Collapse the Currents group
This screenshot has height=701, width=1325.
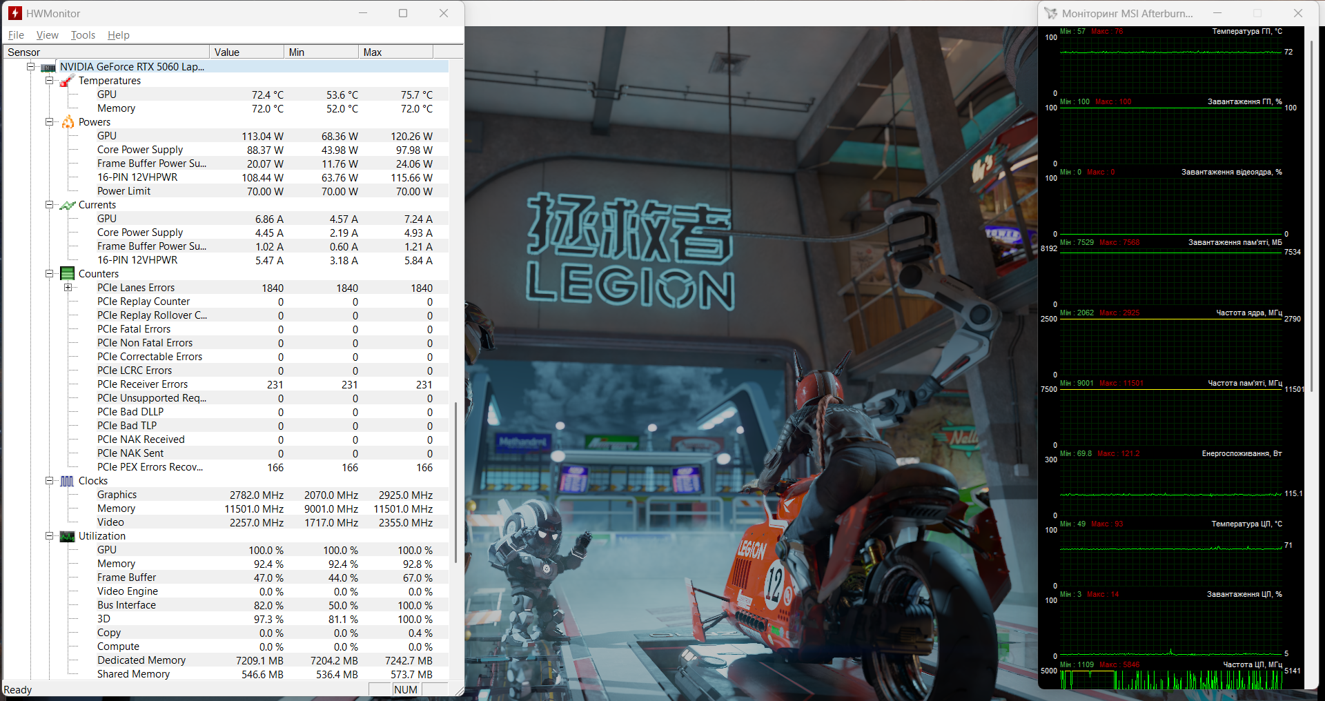click(x=49, y=205)
